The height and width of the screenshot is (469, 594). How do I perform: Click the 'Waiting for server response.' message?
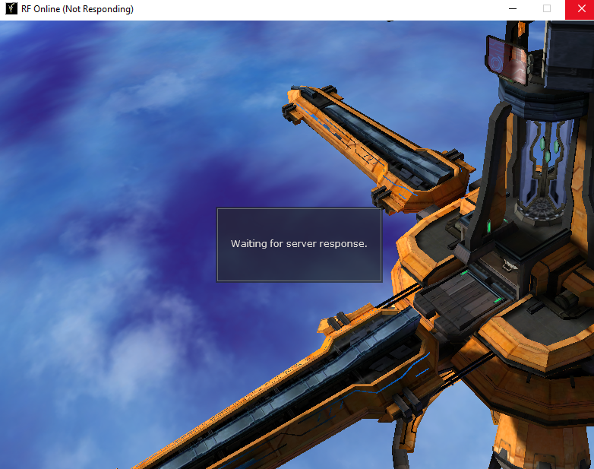[x=299, y=244]
